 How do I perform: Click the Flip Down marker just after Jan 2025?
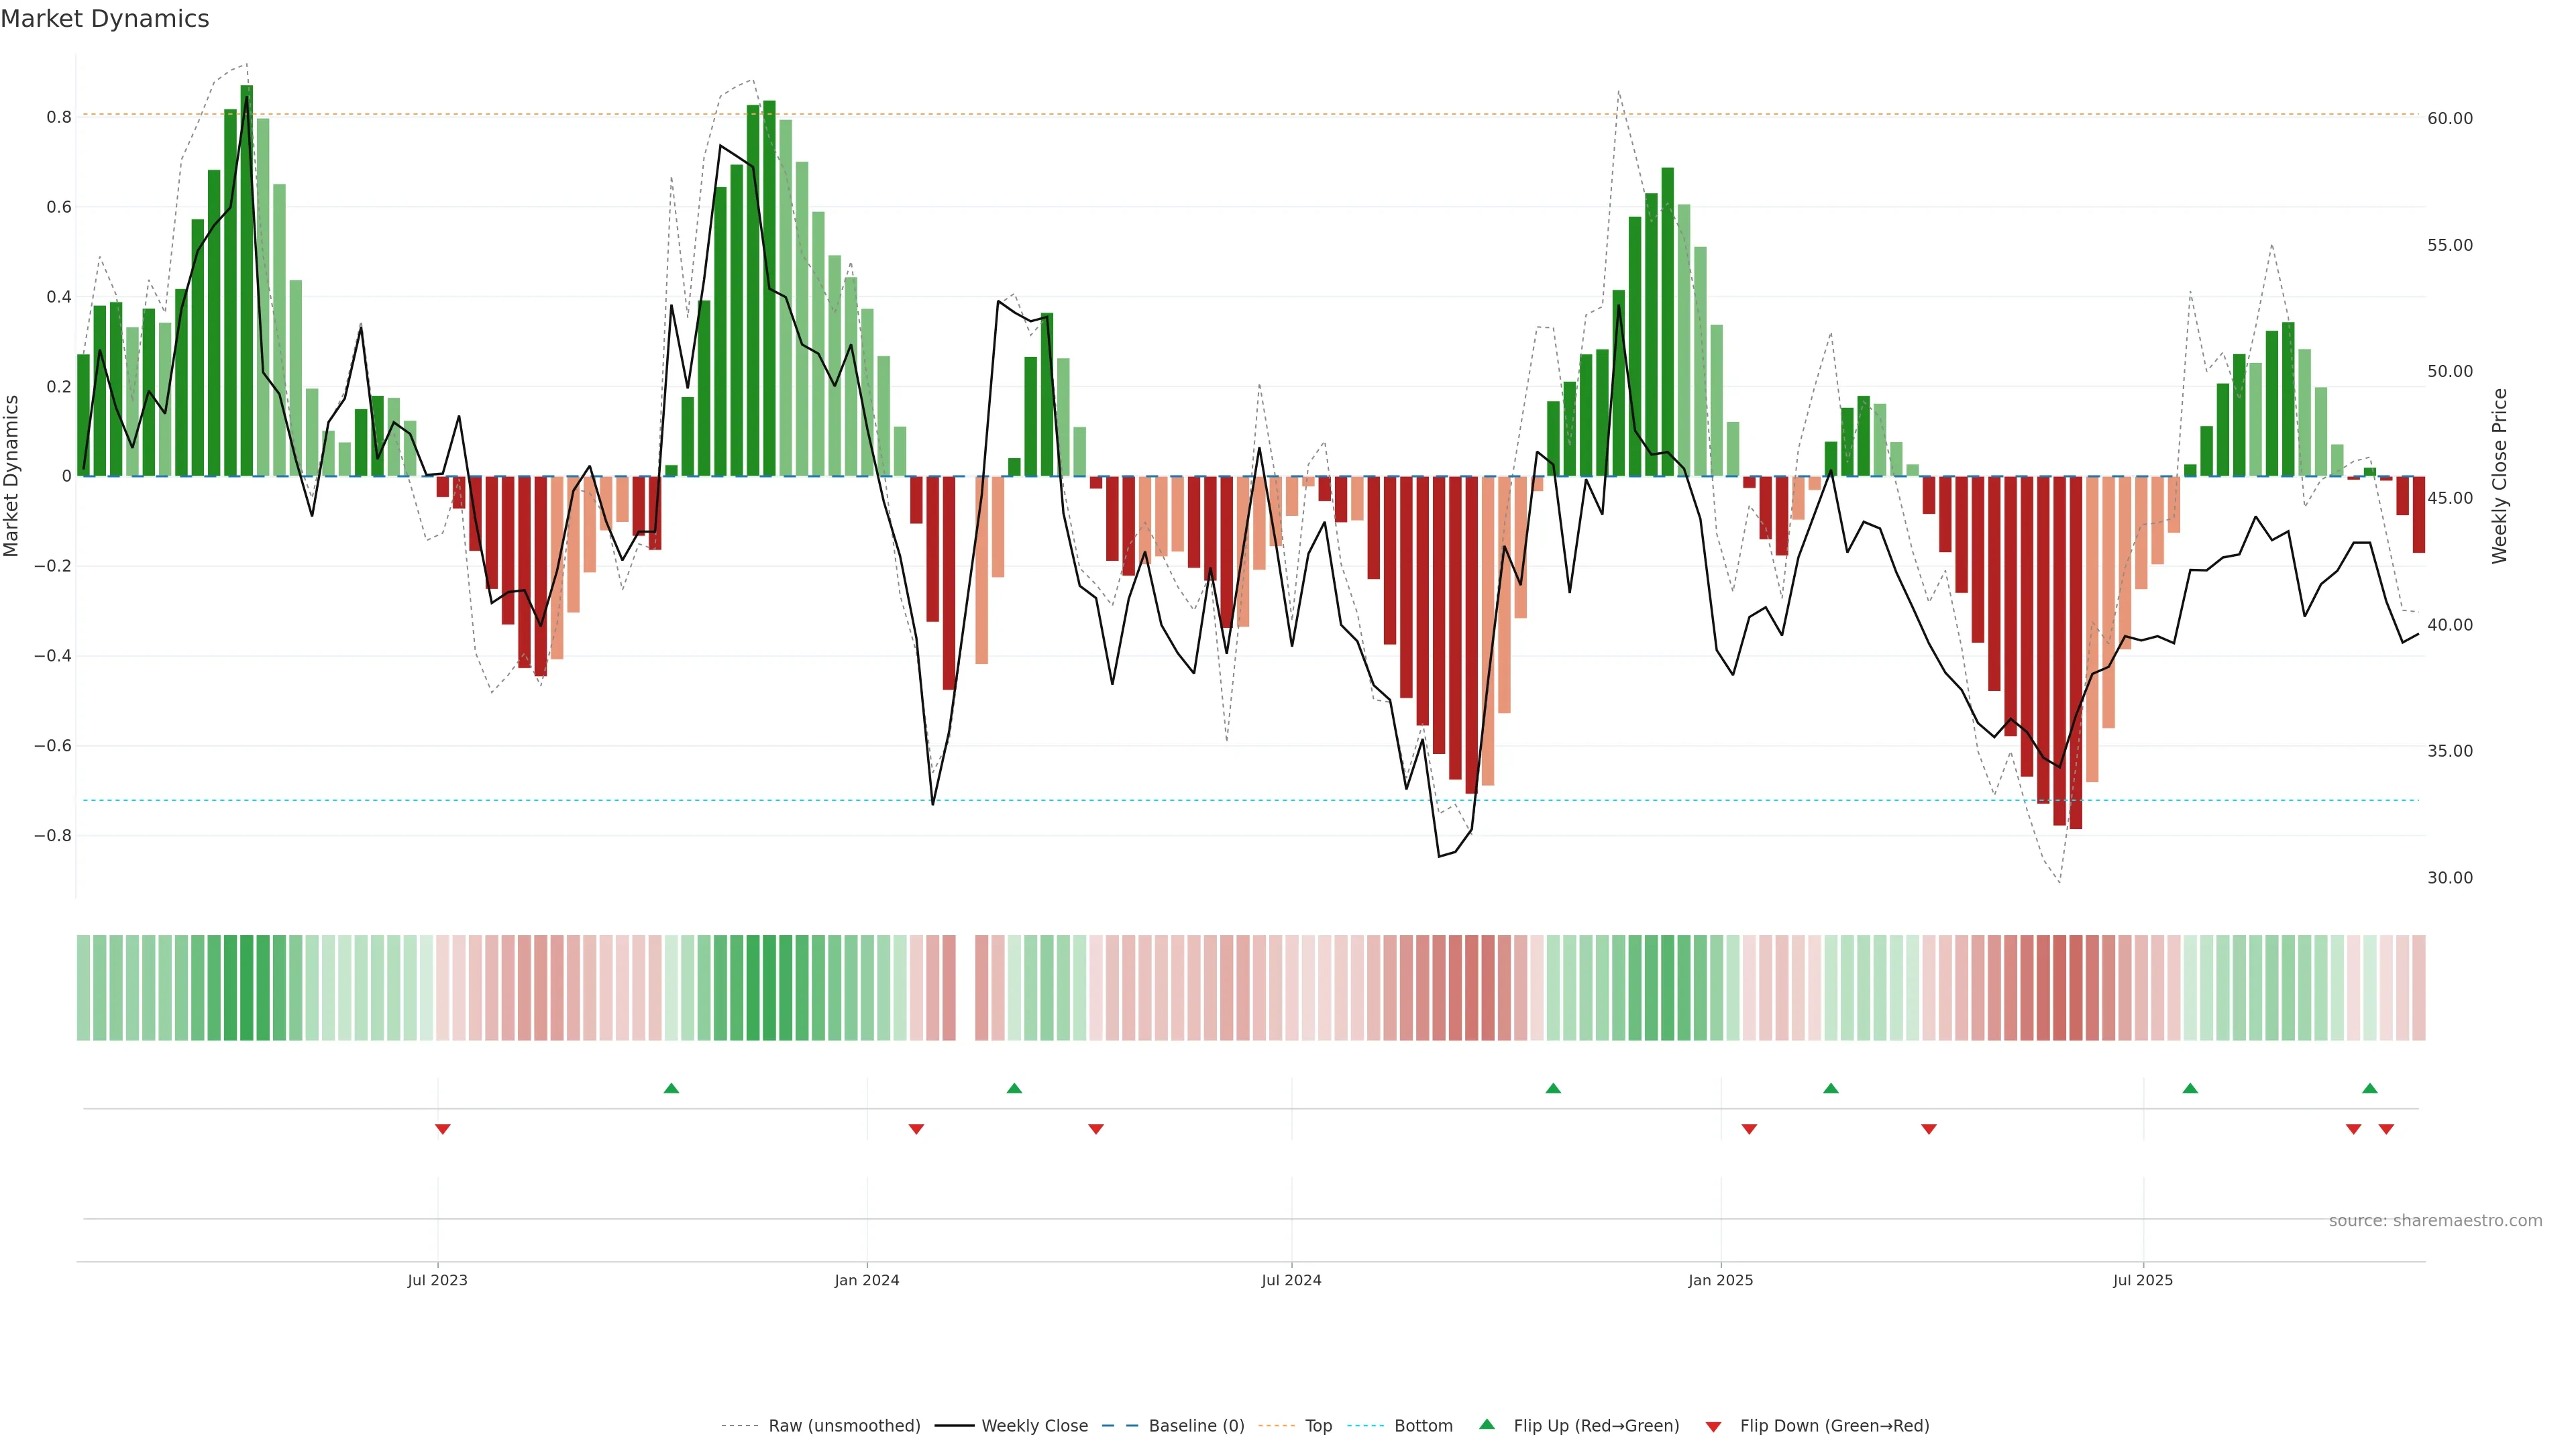click(x=1749, y=1129)
